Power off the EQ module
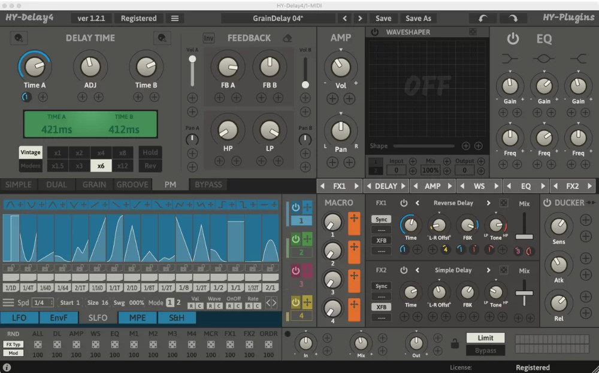Screen dimensions: 599x373 coord(513,39)
